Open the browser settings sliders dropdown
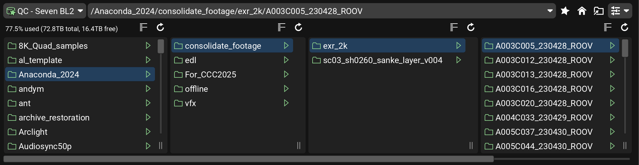The height and width of the screenshot is (165, 639). coord(620,11)
